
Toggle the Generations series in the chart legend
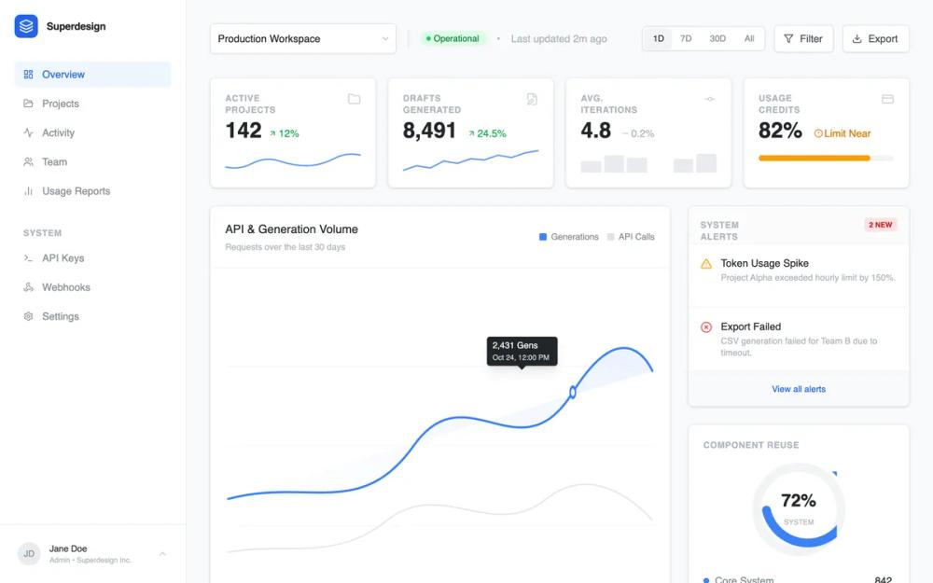(569, 237)
